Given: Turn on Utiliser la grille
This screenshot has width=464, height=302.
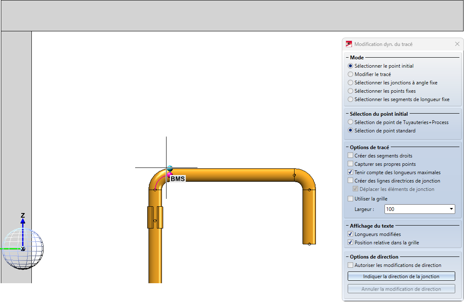Looking at the screenshot, I should coord(351,199).
